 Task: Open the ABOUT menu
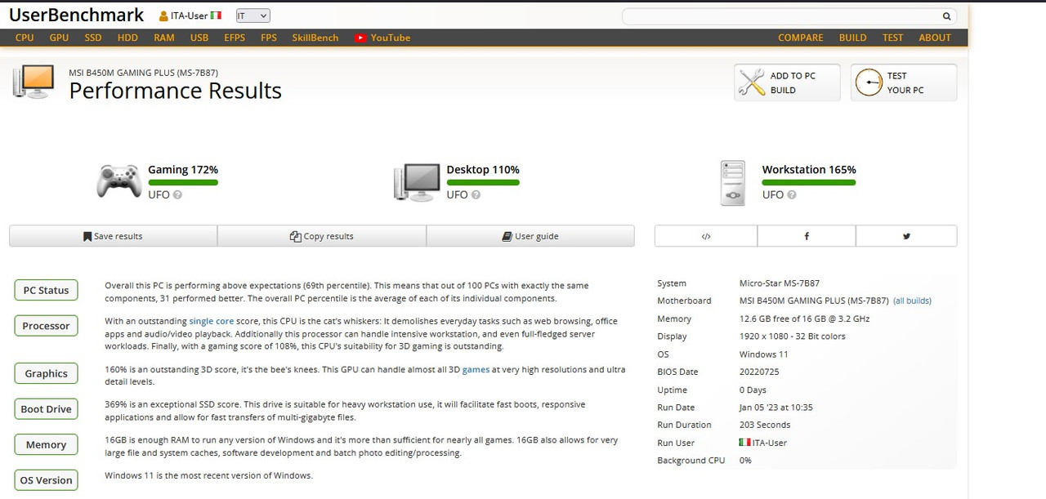tap(935, 38)
